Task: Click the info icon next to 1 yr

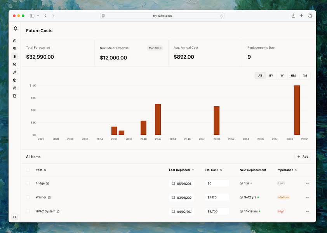Action: pos(241,183)
